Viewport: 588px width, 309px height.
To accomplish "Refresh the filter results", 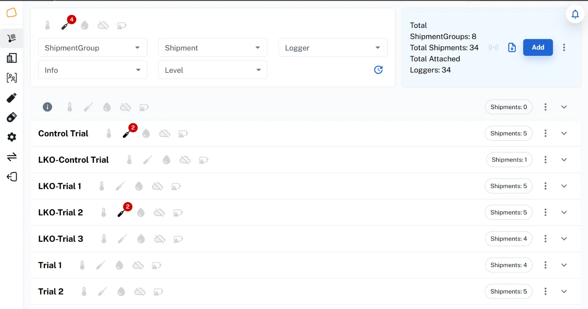I will point(378,70).
